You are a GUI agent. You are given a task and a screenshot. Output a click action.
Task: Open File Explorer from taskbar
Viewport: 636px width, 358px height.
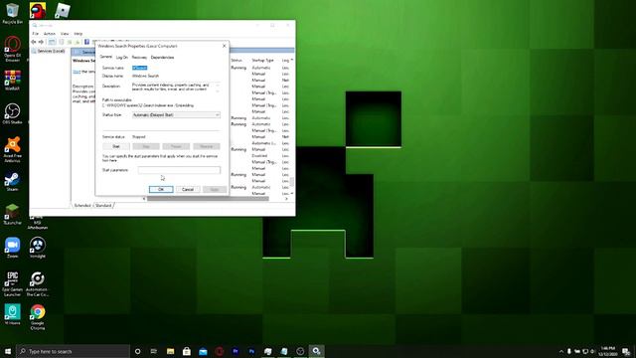[x=170, y=351]
